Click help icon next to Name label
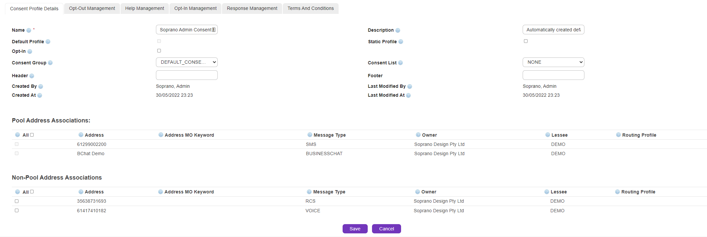 (x=29, y=30)
